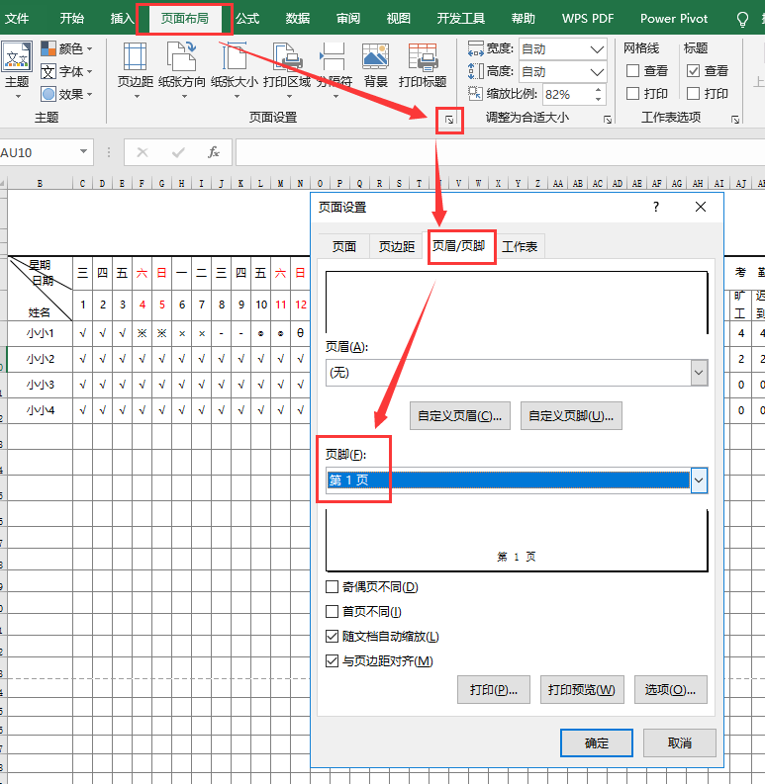The width and height of the screenshot is (765, 784).
Task: Click the name box showing AU10
Action: coord(38,152)
